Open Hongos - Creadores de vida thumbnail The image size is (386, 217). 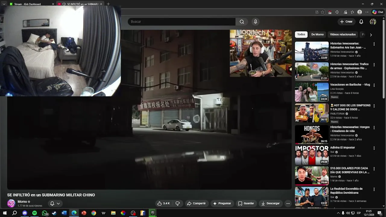pos(312,134)
